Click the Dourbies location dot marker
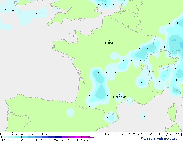The height and width of the screenshot is (141, 183). (120, 94)
